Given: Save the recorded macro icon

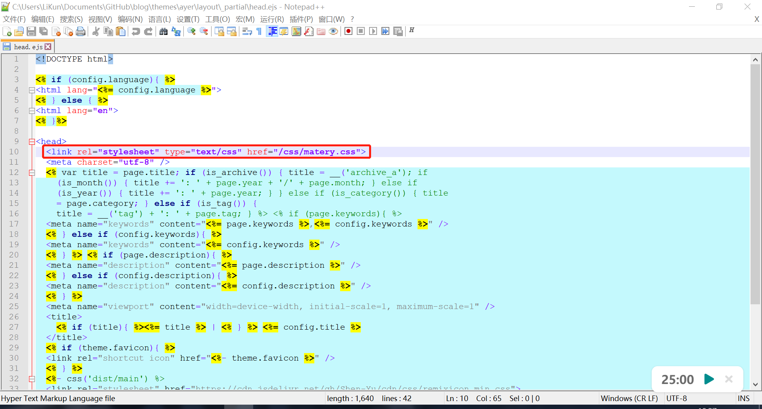Looking at the screenshot, I should (x=398, y=31).
